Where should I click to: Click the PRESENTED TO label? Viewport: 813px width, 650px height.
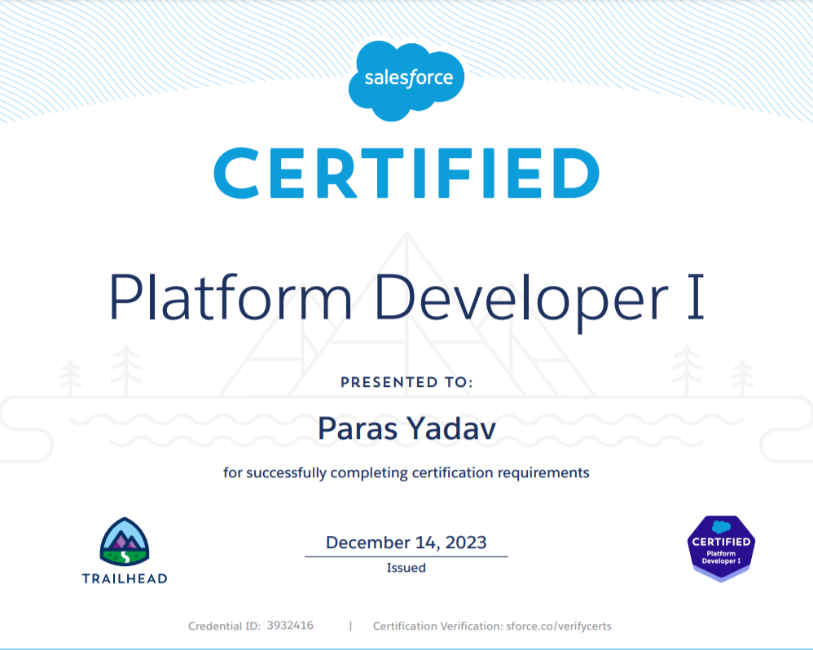406,382
